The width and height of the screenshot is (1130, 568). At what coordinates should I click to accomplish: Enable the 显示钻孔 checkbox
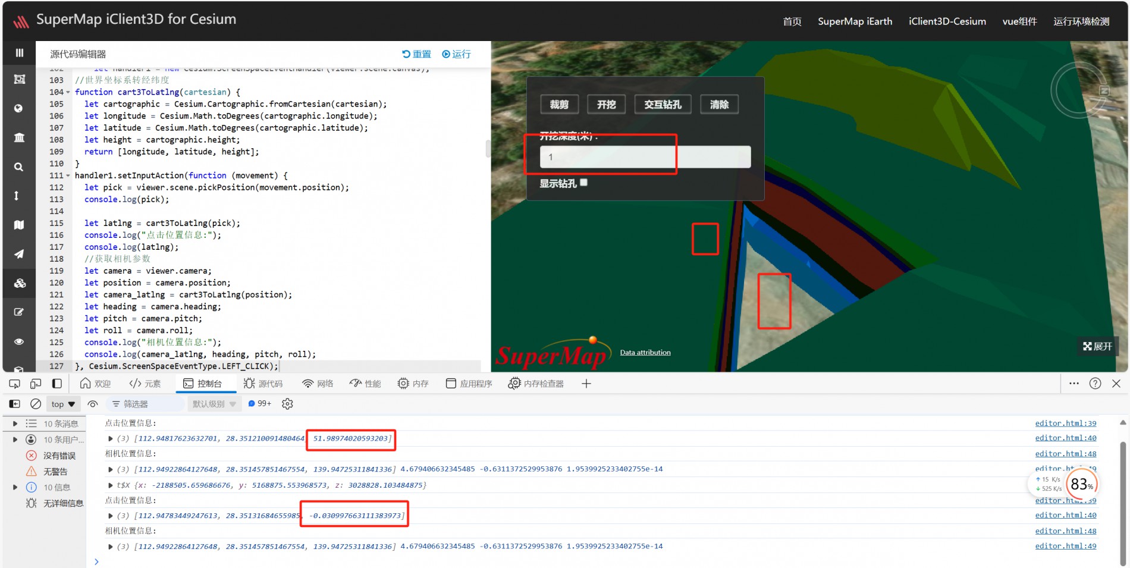click(x=583, y=183)
